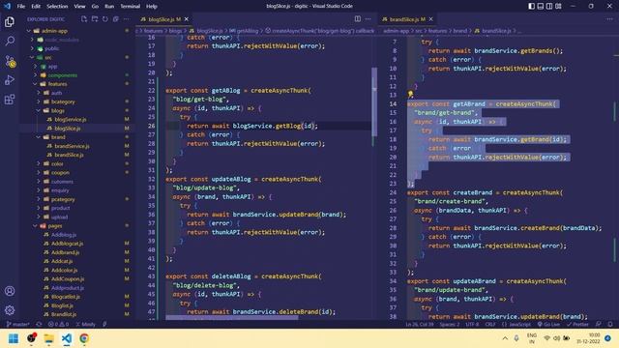The image size is (619, 348).
Task: Open File Explorer from taskbar
Action: click(x=49, y=338)
